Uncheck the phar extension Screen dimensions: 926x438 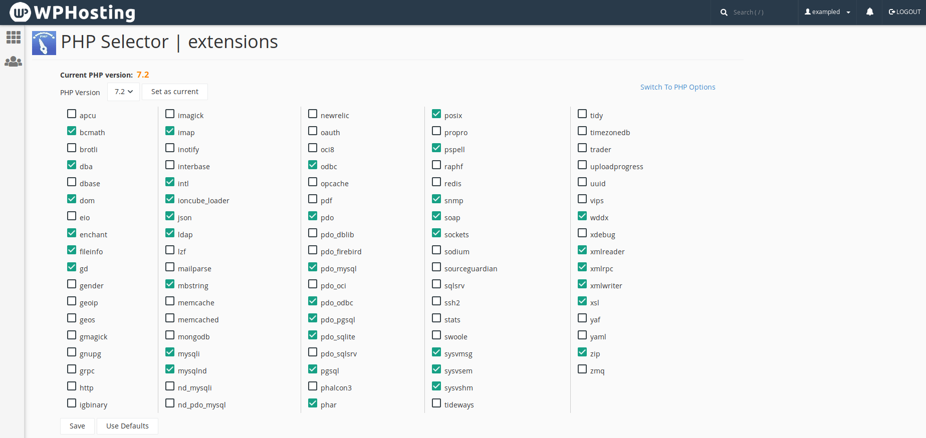tap(313, 403)
